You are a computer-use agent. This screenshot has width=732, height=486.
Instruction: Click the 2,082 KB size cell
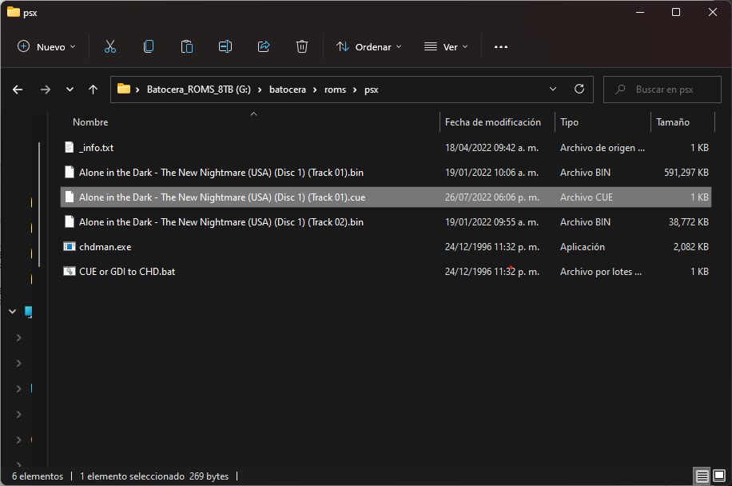[691, 246]
